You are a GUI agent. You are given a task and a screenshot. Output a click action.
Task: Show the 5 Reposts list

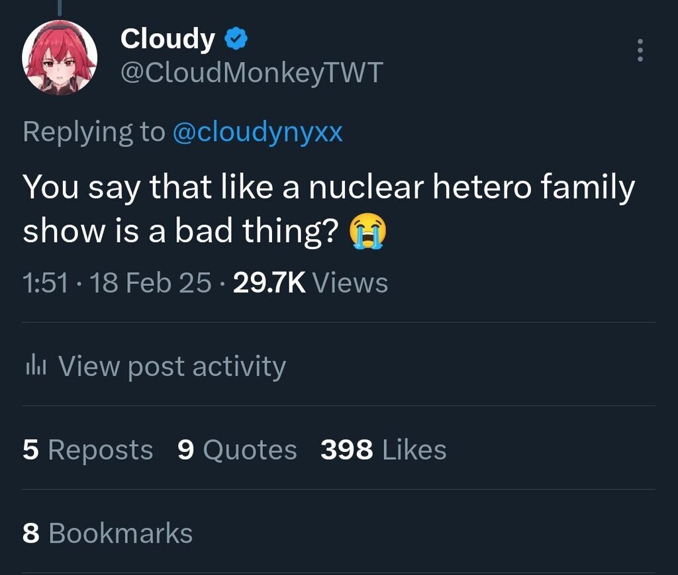coord(87,450)
